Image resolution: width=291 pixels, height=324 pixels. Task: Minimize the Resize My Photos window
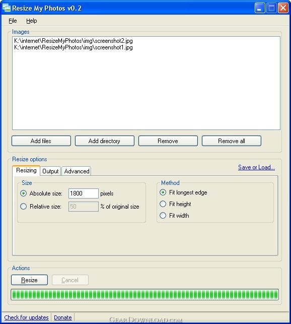260,8
